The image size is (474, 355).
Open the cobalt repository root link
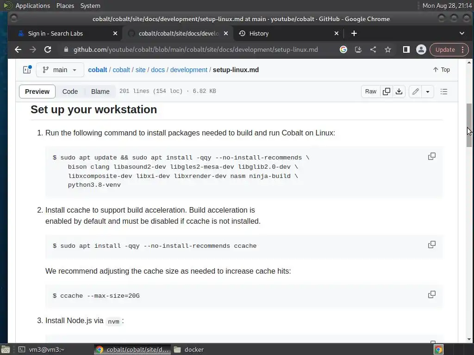click(x=98, y=70)
